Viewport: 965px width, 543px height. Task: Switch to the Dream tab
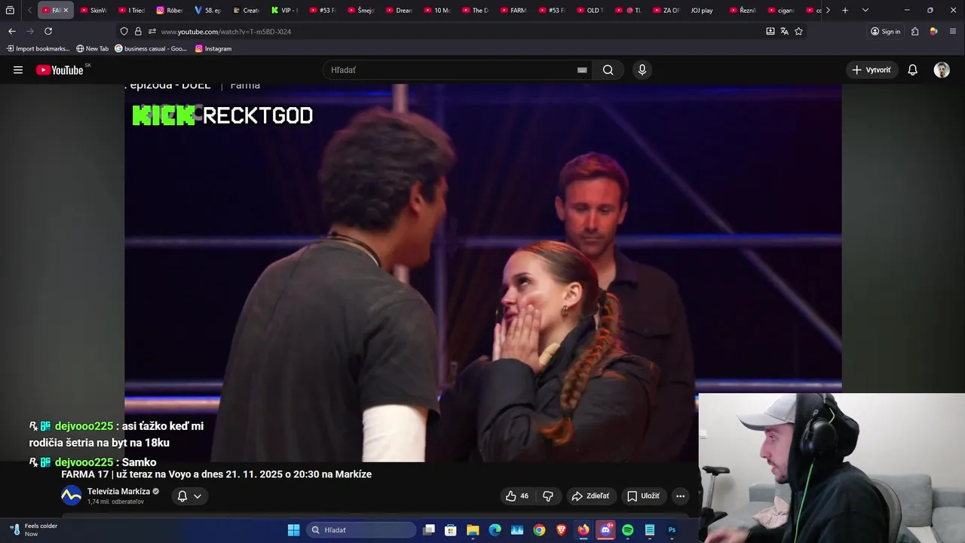tap(398, 11)
